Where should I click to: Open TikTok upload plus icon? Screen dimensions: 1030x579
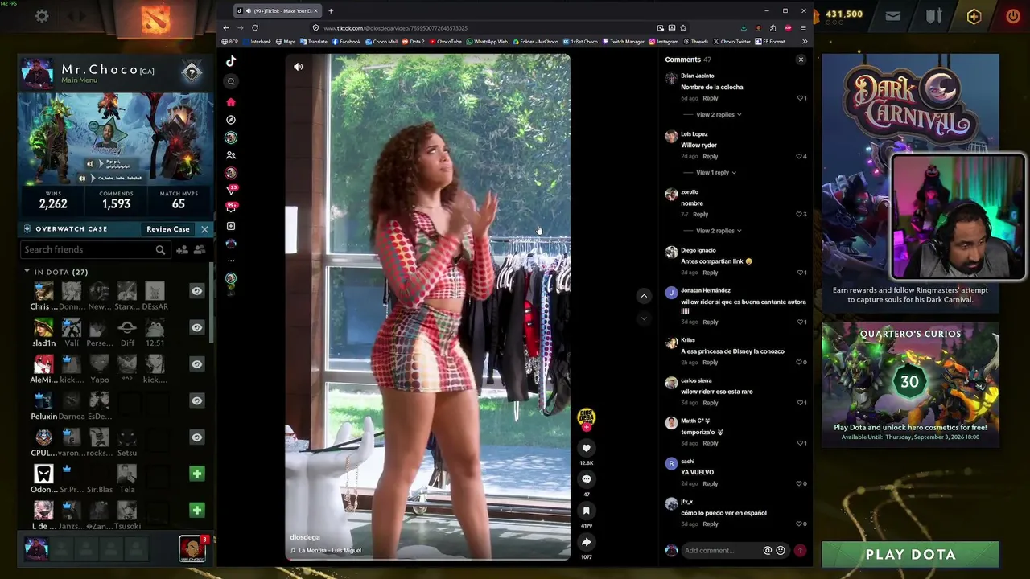point(231,226)
